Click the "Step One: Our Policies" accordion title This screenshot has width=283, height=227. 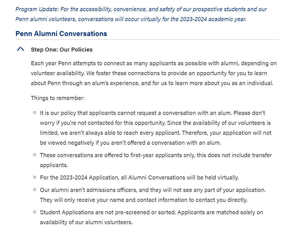(62, 50)
